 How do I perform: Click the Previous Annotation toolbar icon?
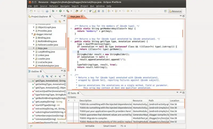[116, 11]
